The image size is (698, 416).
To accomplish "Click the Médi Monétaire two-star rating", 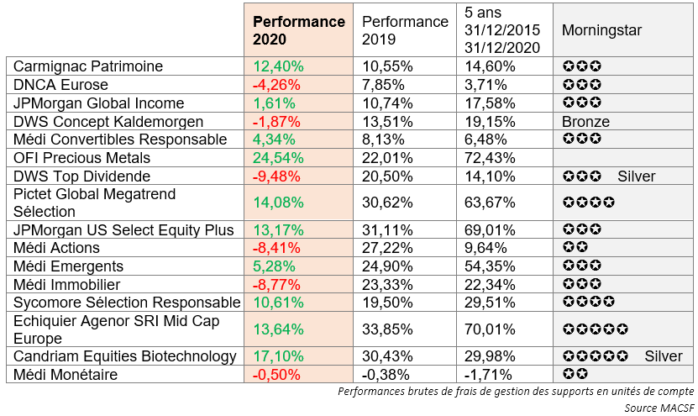I will 575,374.
